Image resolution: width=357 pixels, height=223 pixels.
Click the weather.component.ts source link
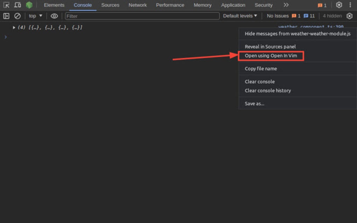311,27
